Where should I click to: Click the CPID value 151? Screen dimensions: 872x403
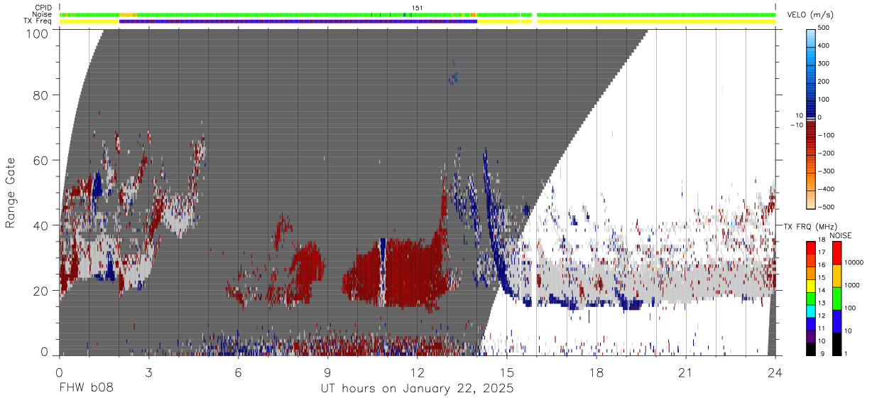click(418, 8)
